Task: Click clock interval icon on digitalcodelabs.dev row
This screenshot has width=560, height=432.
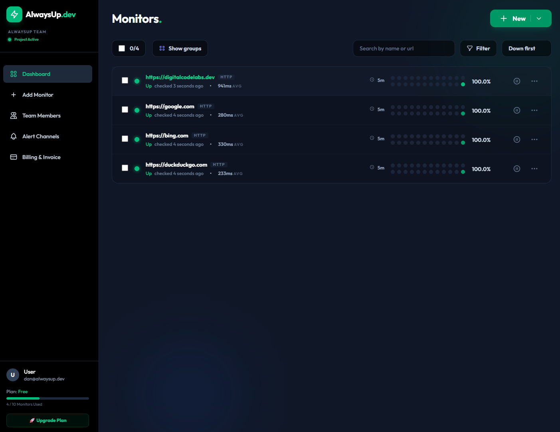Action: 372,80
